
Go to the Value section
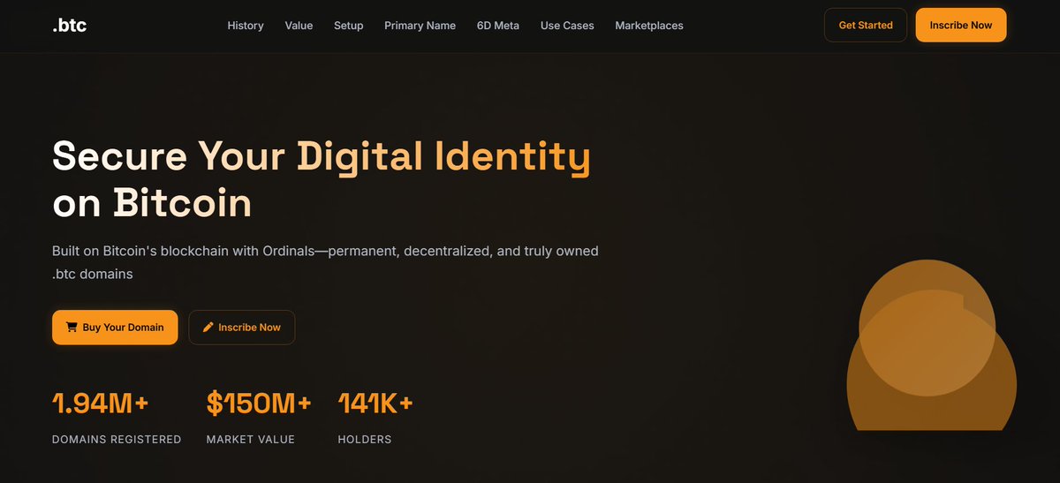coord(299,26)
